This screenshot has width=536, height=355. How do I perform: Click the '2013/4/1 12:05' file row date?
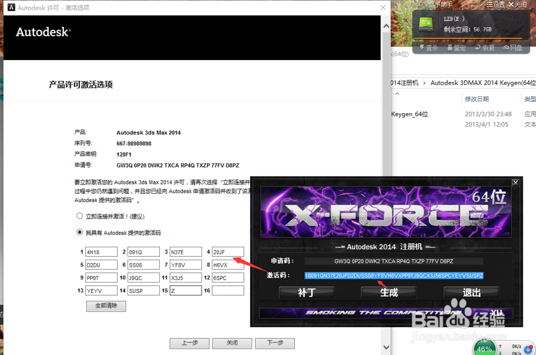tap(486, 124)
